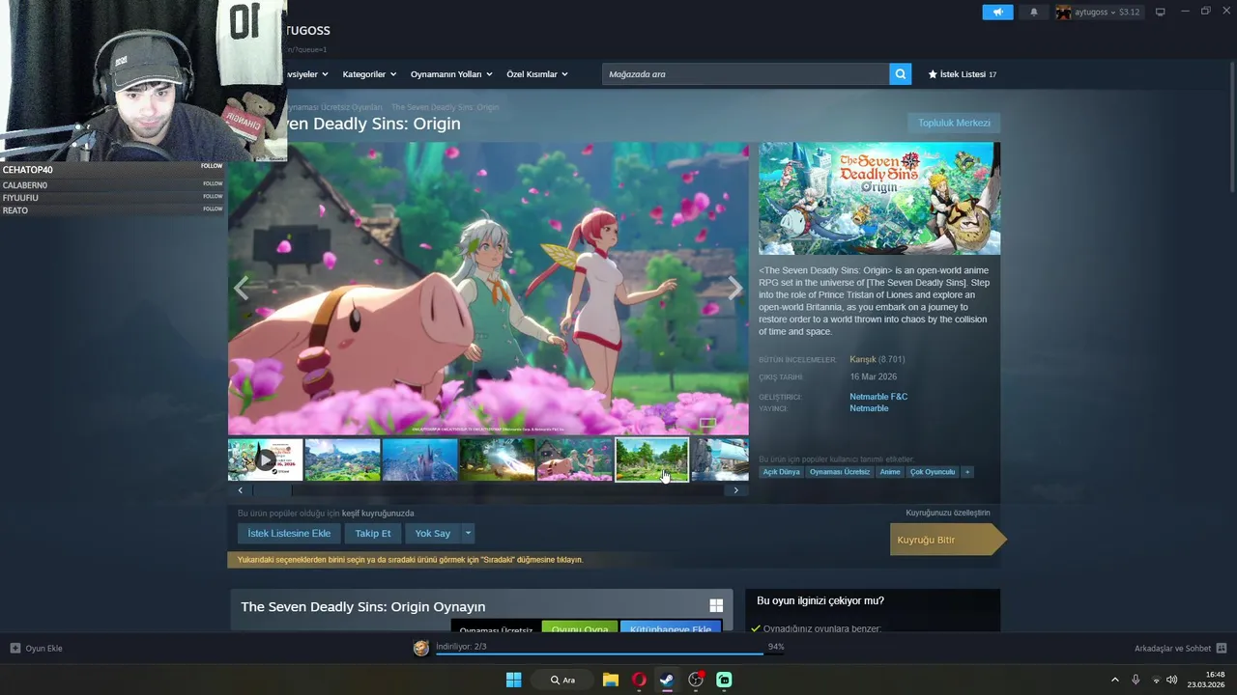Click the Açık Dünya tag

coord(781,472)
